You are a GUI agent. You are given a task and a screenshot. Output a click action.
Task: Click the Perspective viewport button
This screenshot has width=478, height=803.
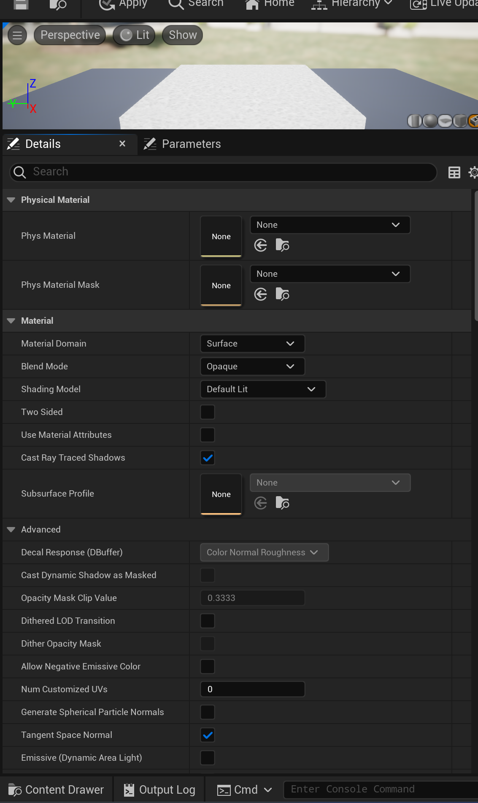coord(70,35)
